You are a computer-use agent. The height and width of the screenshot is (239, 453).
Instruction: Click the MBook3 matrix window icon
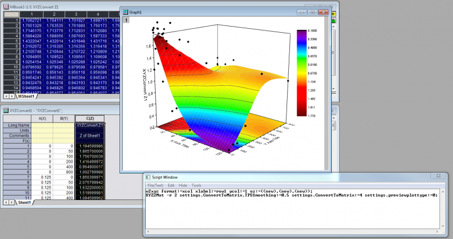coord(6,7)
